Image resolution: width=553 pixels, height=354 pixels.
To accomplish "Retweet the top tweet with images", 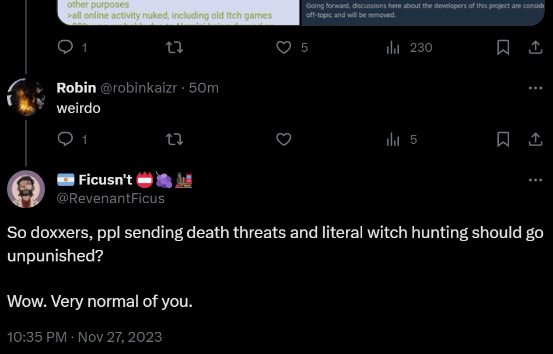I will pos(174,48).
